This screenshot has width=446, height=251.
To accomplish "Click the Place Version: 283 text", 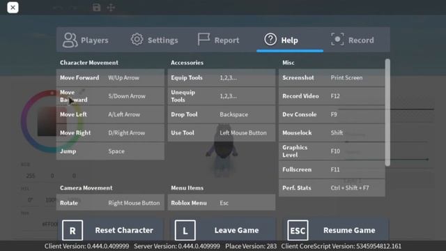I will 251,246.
